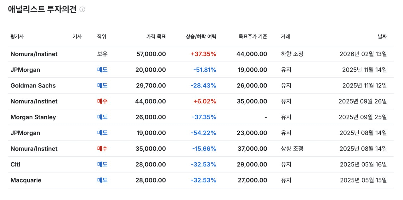Open the Morgan Stanley analyst entry
Image resolution: width=403 pixels, height=200 pixels.
coord(33,117)
